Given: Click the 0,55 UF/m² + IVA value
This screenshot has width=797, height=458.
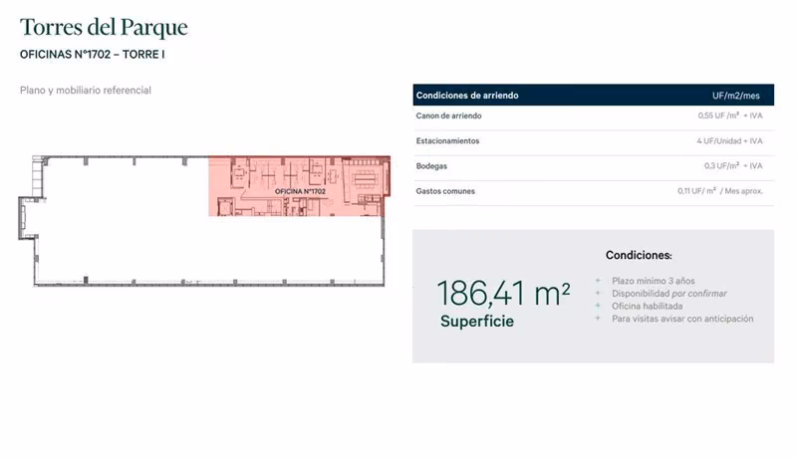Looking at the screenshot, I should (730, 115).
